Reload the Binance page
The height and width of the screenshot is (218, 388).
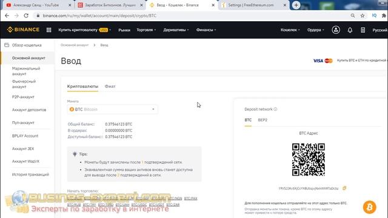point(26,16)
